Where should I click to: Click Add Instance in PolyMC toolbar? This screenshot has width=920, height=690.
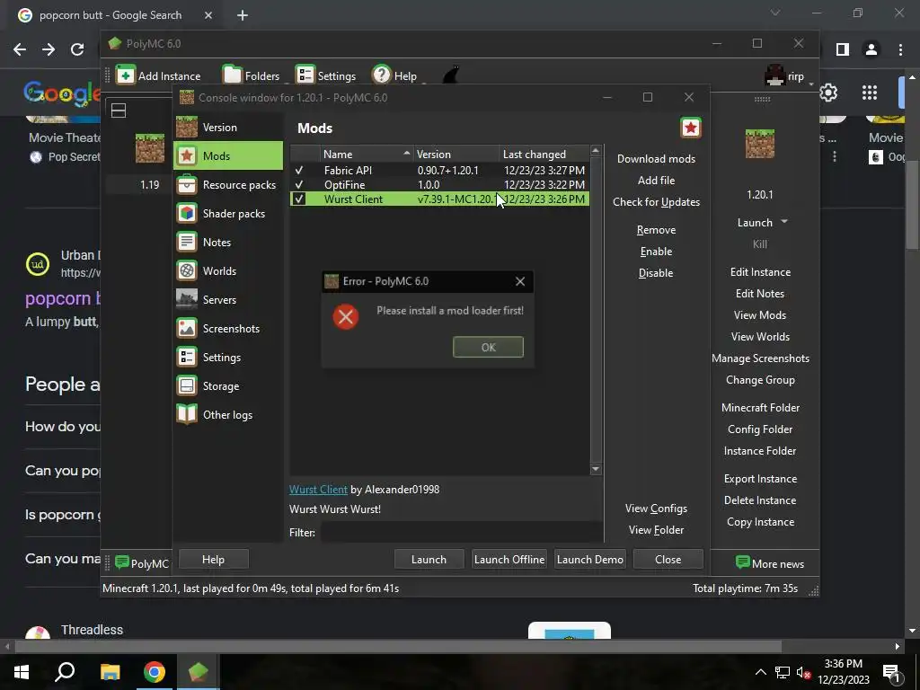158,75
